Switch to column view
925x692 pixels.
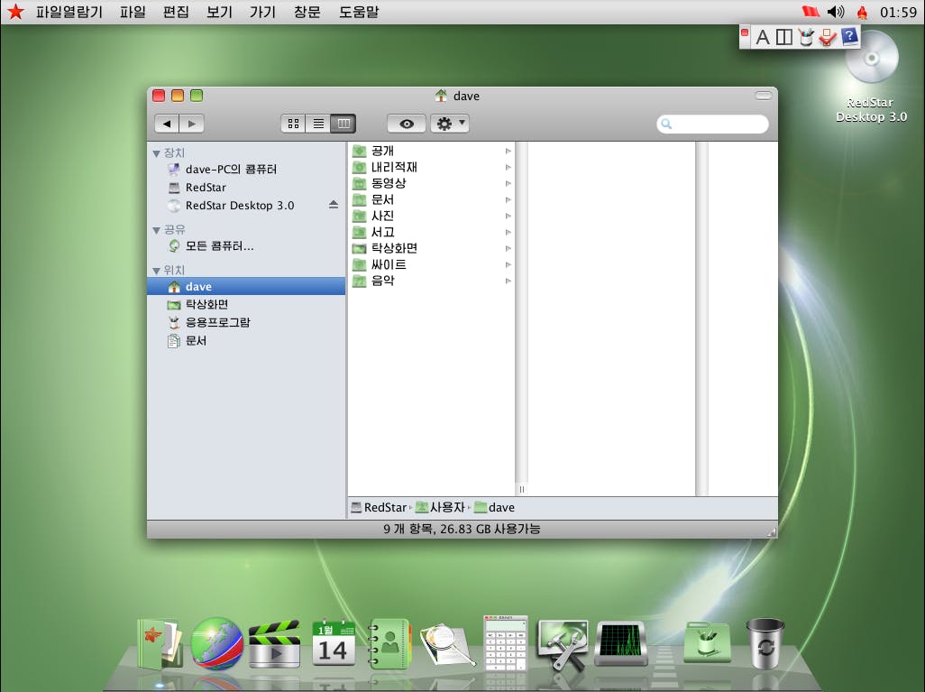[x=343, y=124]
